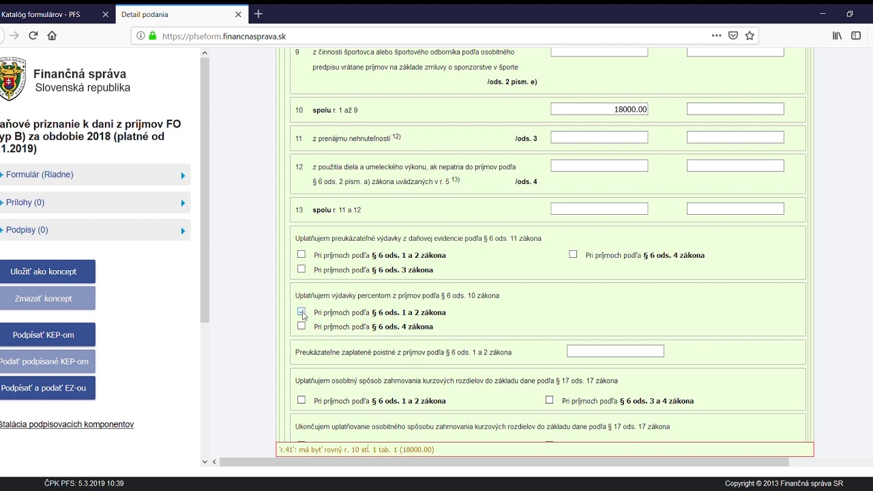Expand Formulár (Riadne) section
The image size is (873, 491).
pyautogui.click(x=95, y=175)
